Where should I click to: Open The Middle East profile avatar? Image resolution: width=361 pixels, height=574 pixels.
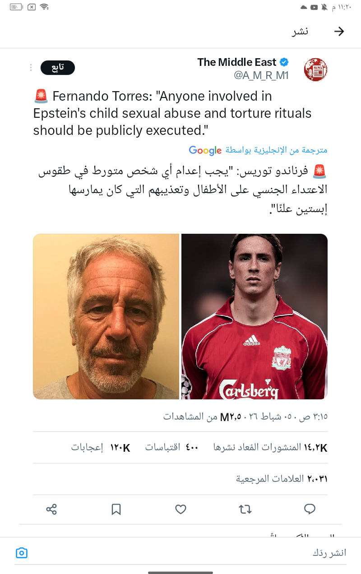(315, 69)
